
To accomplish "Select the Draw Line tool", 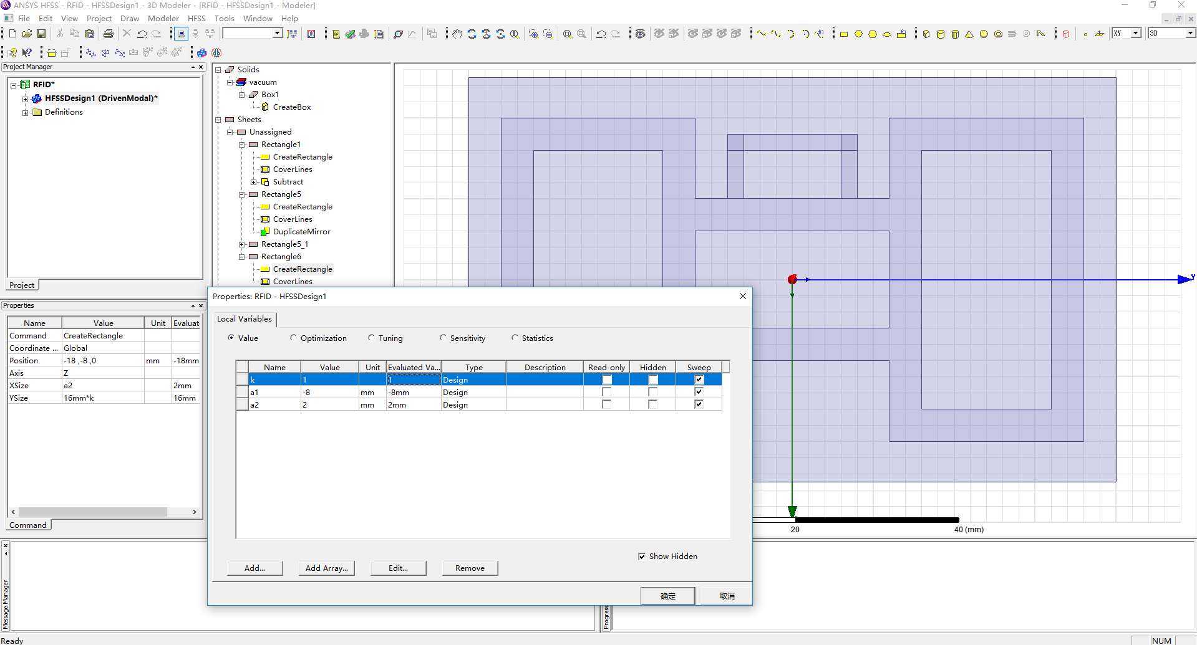I will 762,34.
